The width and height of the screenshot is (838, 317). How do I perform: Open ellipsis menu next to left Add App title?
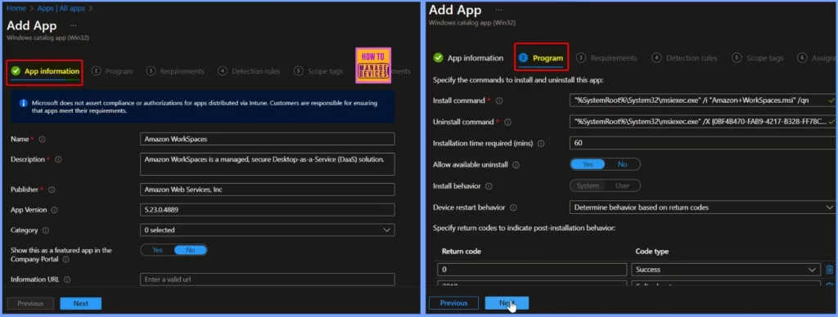[x=73, y=25]
